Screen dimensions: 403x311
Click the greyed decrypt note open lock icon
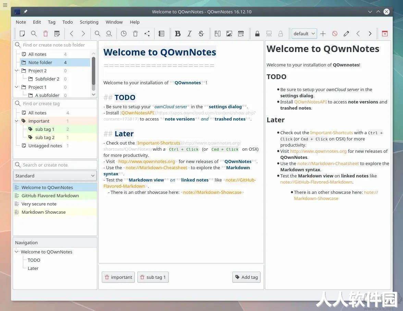(x=281, y=34)
